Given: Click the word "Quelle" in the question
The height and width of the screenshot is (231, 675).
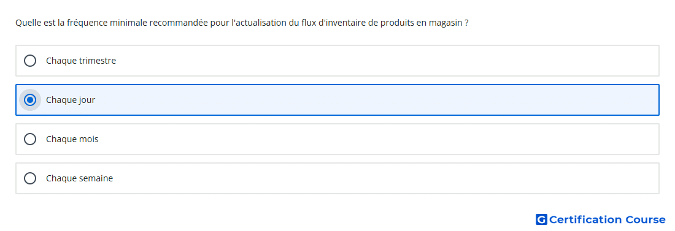Looking at the screenshot, I should [x=27, y=23].
